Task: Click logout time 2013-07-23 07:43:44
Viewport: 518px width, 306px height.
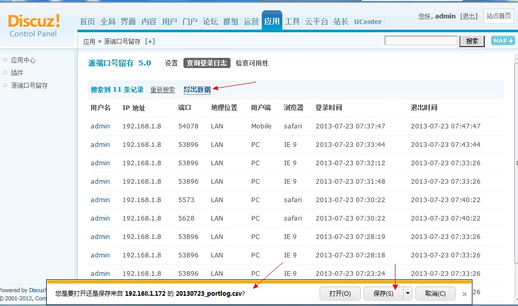Action: click(x=445, y=145)
